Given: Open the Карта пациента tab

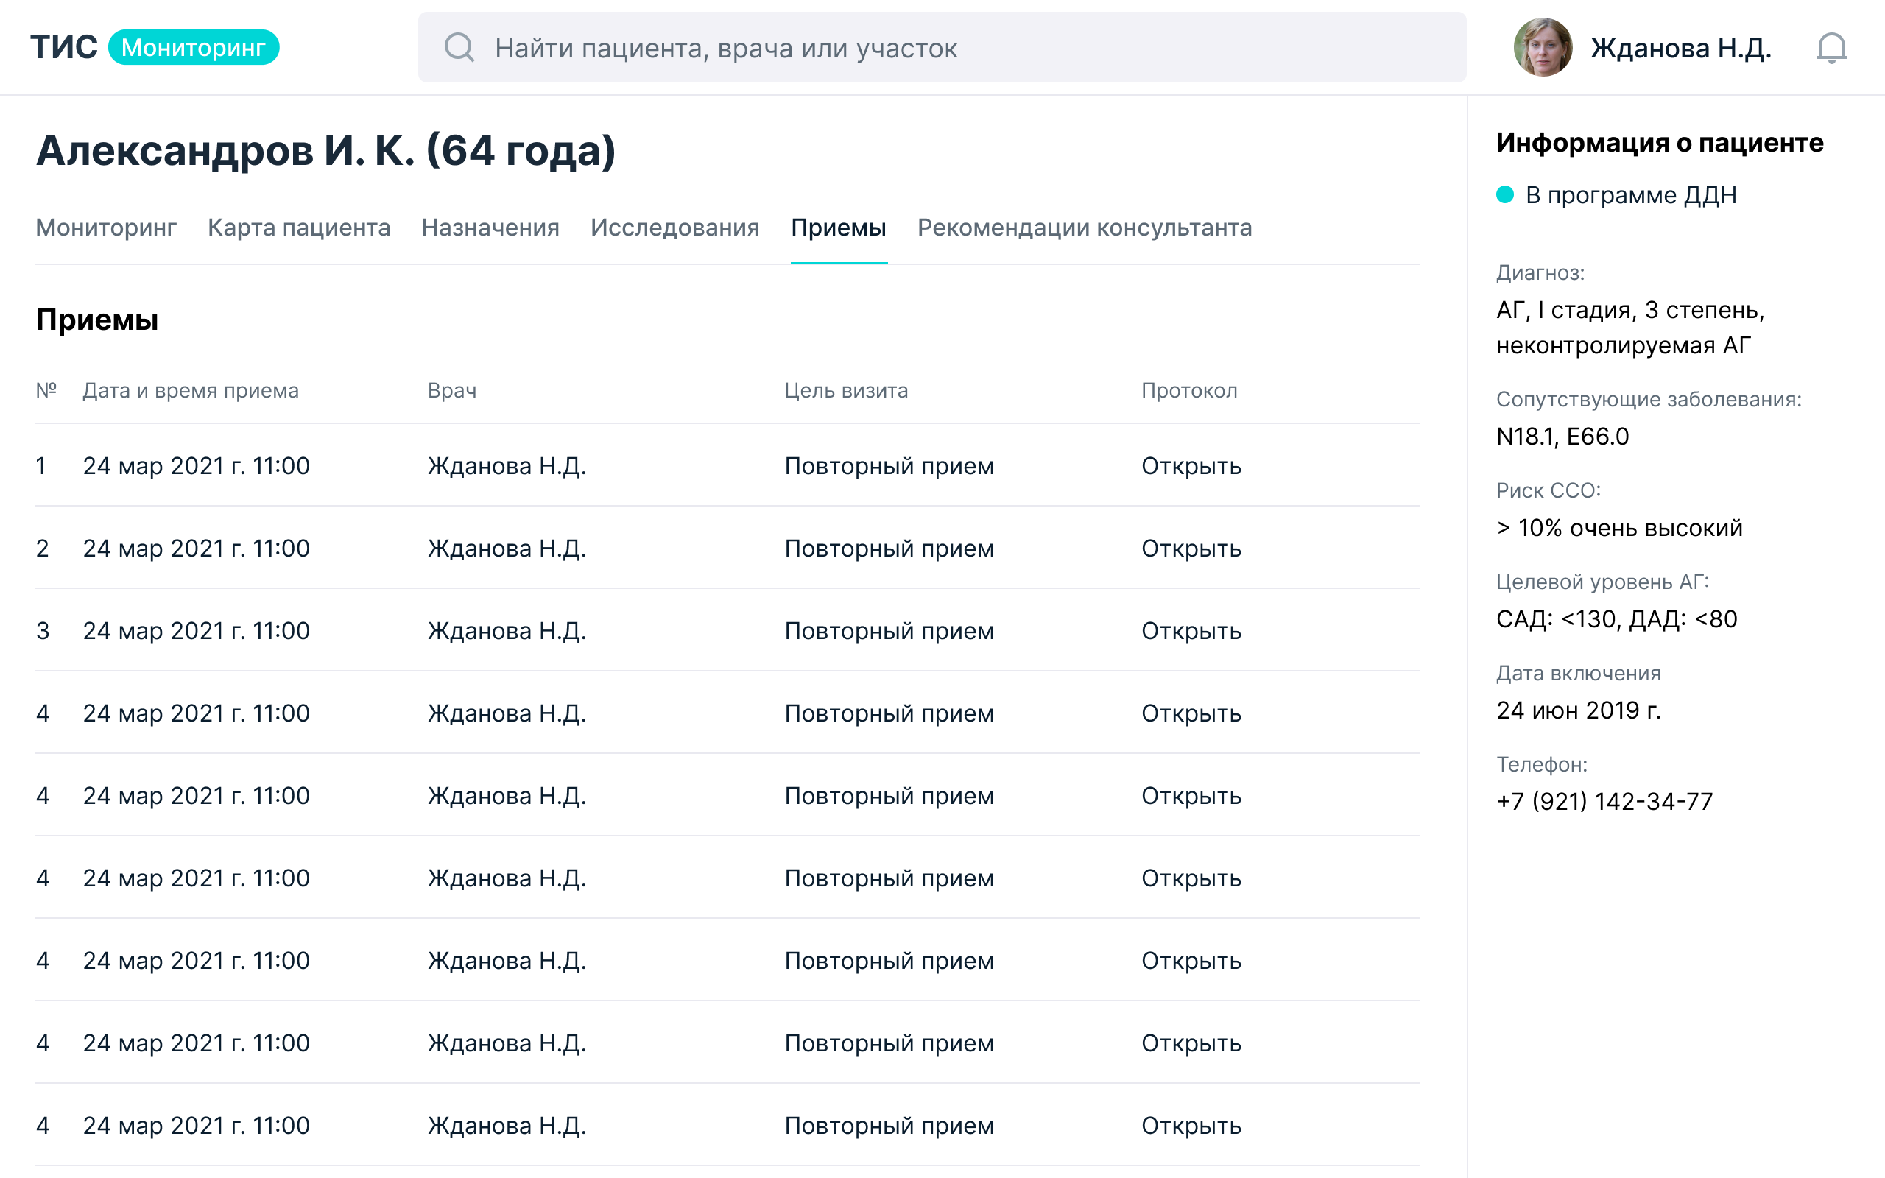Looking at the screenshot, I should [x=298, y=228].
